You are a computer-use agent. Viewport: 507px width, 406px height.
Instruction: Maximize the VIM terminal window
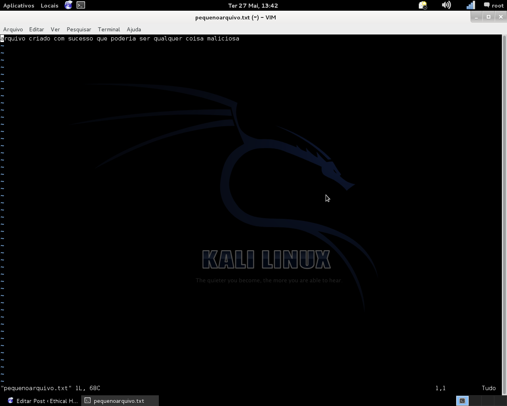(x=488, y=17)
